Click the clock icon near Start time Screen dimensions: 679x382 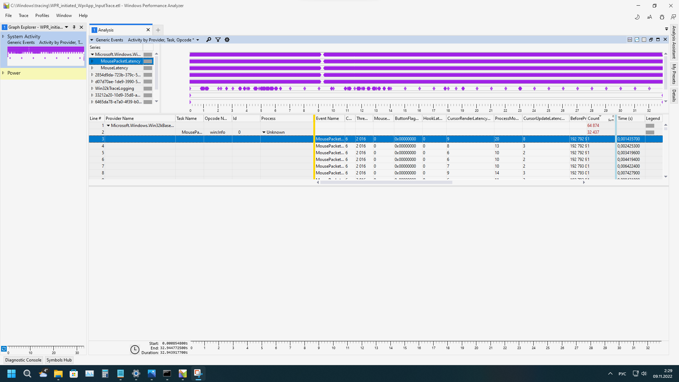click(135, 349)
